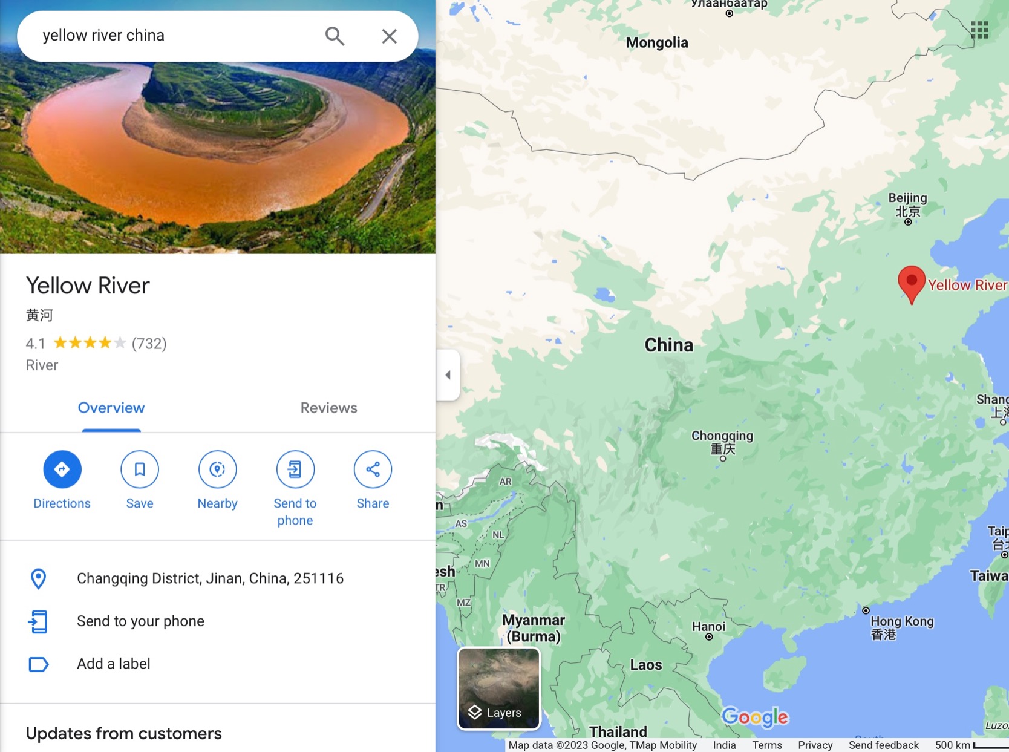Save Yellow River to your lists
The width and height of the screenshot is (1009, 752).
139,469
